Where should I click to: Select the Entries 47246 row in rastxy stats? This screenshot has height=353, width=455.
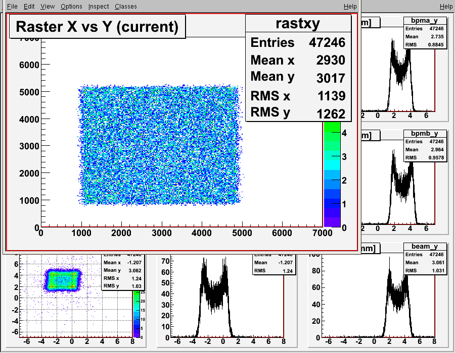coord(298,42)
